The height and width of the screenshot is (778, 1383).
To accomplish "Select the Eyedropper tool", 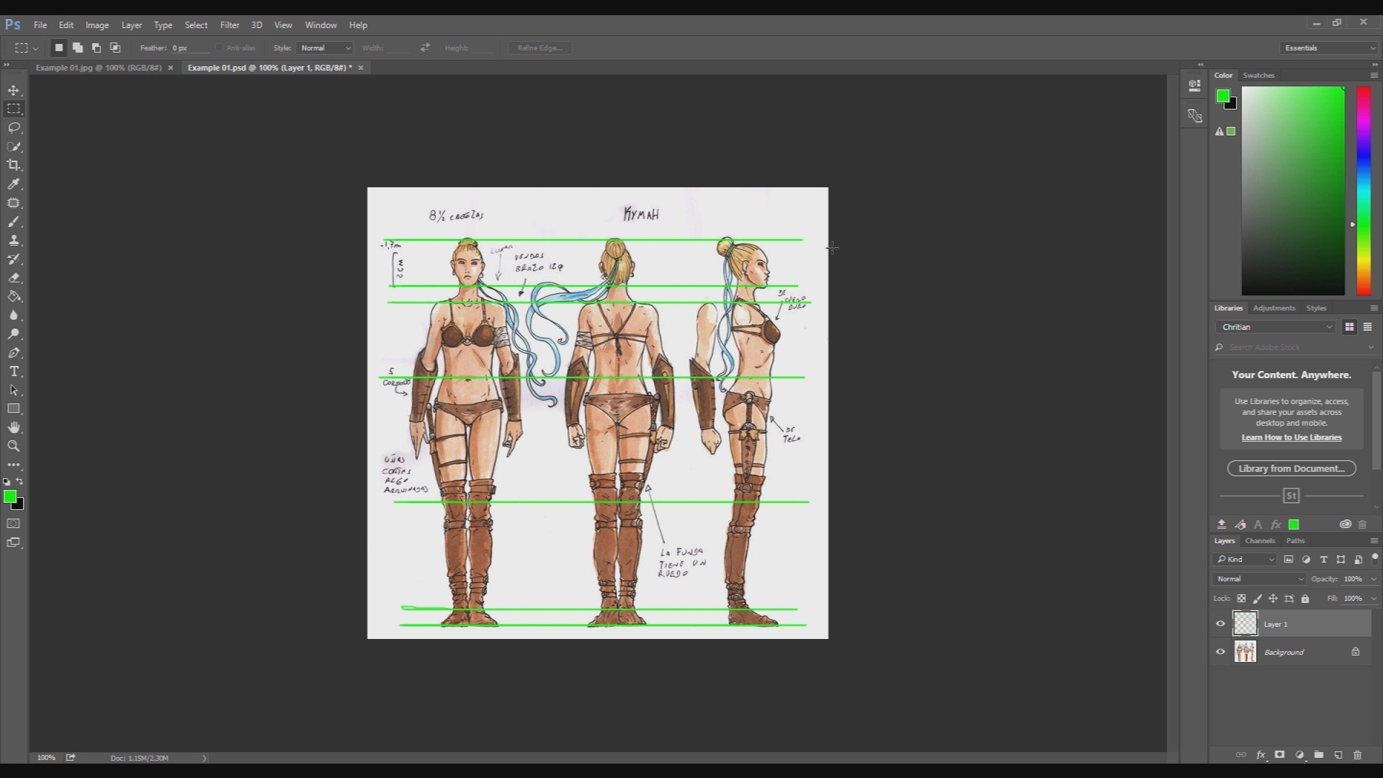I will 14,184.
